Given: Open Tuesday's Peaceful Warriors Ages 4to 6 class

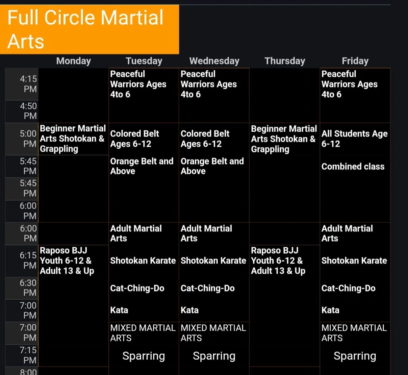Looking at the screenshot, I should tap(138, 84).
